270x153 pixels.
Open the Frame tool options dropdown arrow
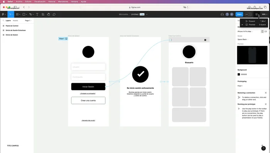pos(20,15)
